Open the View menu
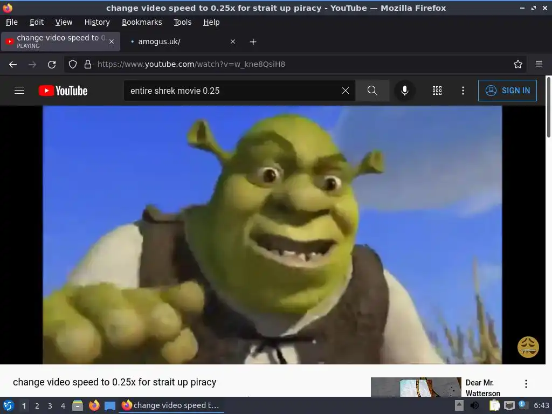Image resolution: width=552 pixels, height=414 pixels. pyautogui.click(x=64, y=22)
